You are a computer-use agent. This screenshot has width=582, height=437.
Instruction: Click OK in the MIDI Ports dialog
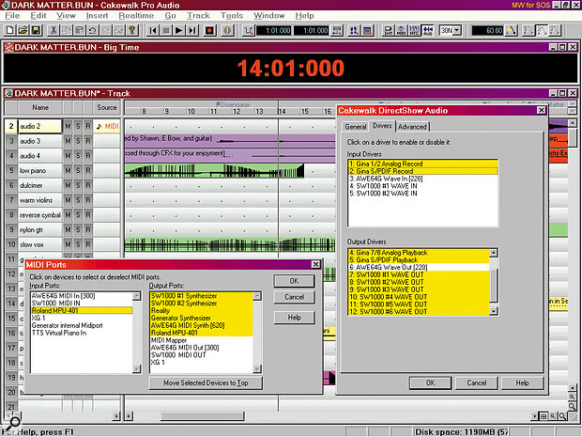(x=294, y=281)
